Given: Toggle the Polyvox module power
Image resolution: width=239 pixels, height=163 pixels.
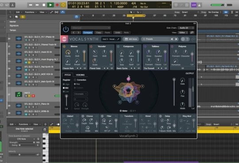Looking at the screenshot, I should pos(172,46).
